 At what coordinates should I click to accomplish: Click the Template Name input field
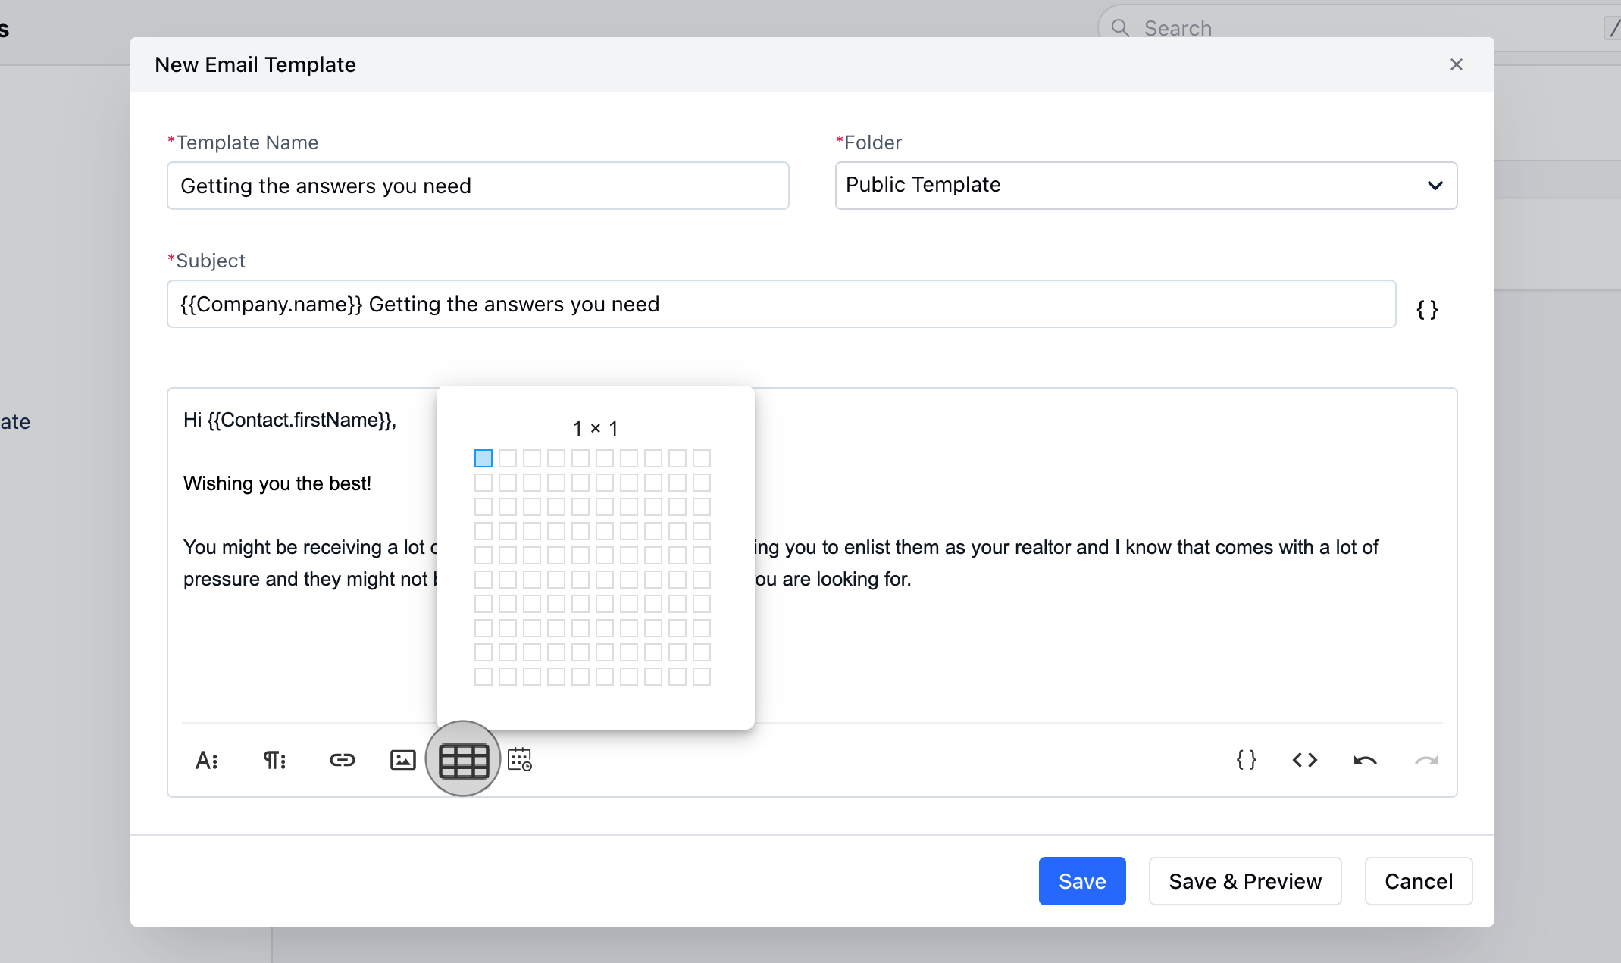pos(477,186)
